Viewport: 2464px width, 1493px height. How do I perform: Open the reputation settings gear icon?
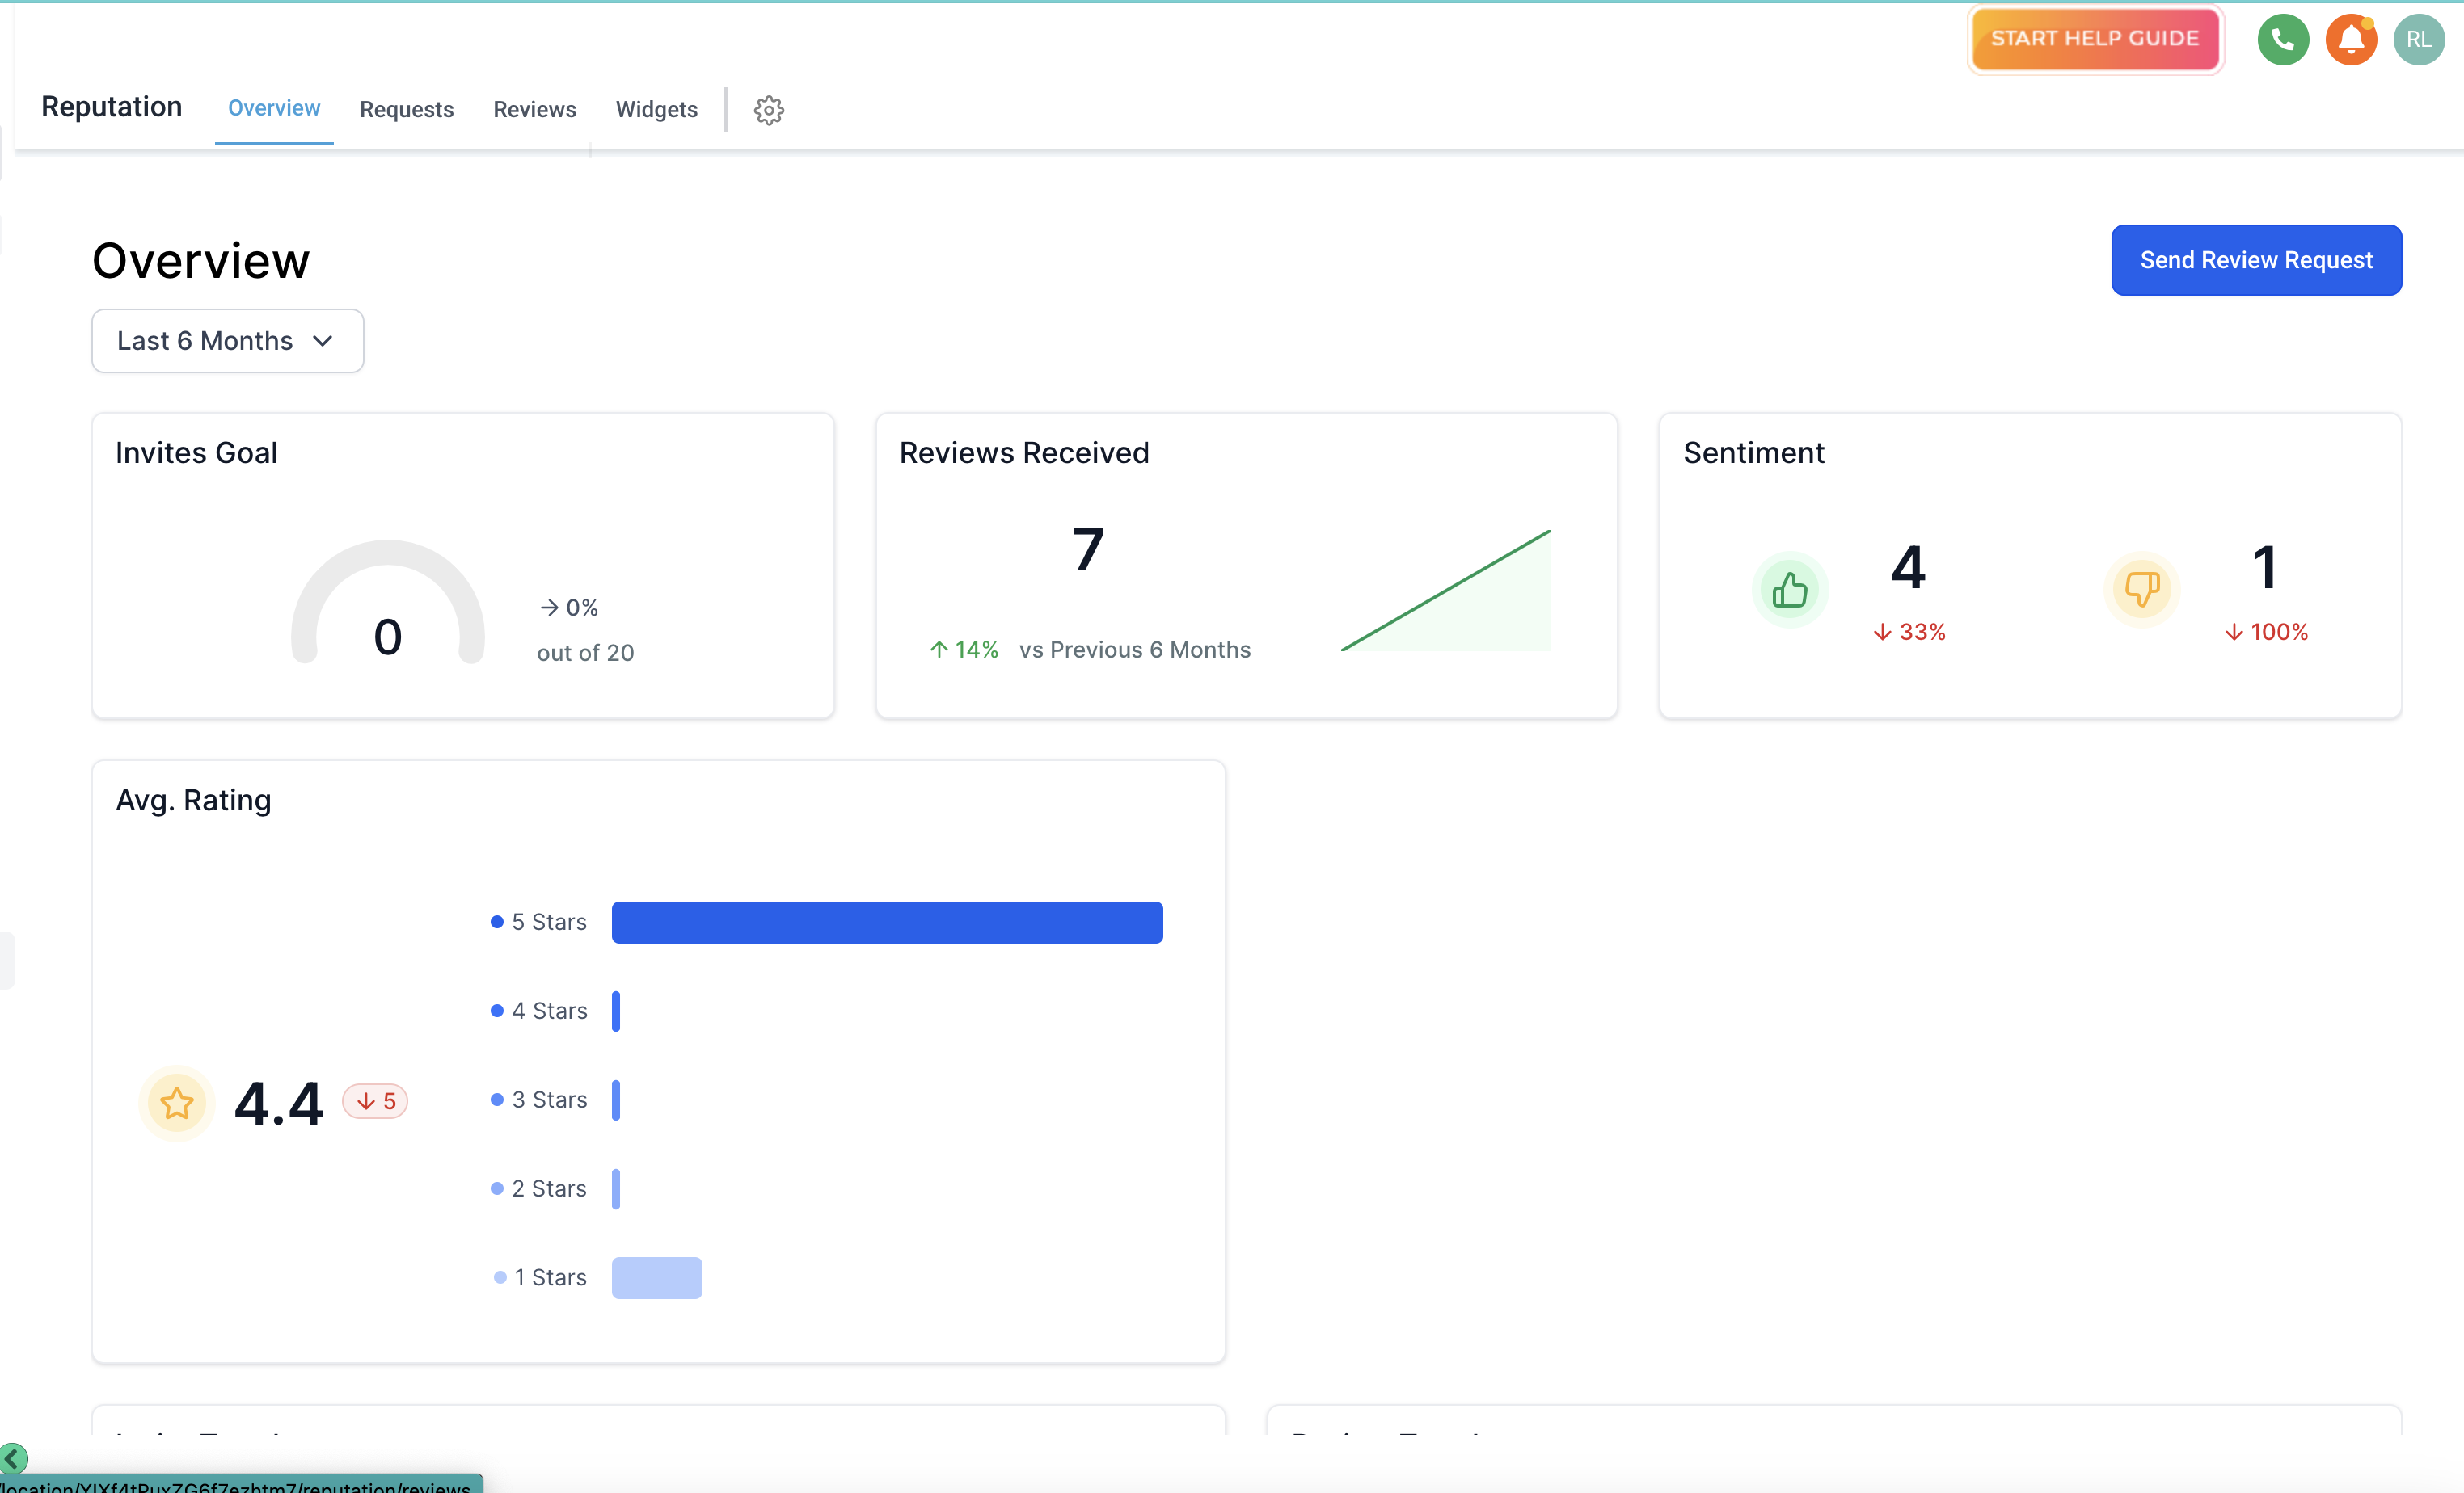(x=768, y=110)
